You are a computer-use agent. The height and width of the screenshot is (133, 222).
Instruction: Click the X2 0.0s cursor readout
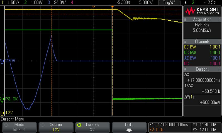pos(156,130)
